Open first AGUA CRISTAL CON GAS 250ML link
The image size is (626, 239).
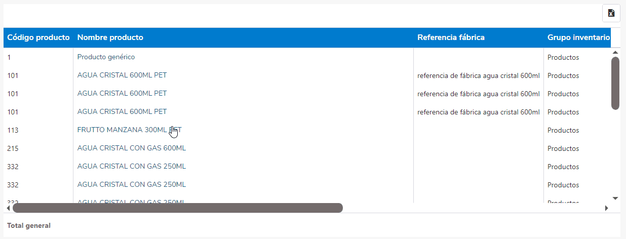click(132, 167)
